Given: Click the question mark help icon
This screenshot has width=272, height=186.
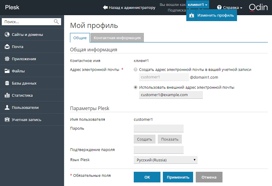Looking at the screenshot, I should coord(219,8).
